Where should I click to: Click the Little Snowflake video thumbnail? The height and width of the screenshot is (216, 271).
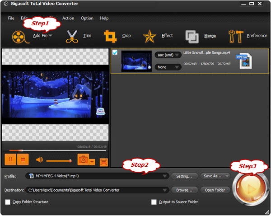(136, 61)
